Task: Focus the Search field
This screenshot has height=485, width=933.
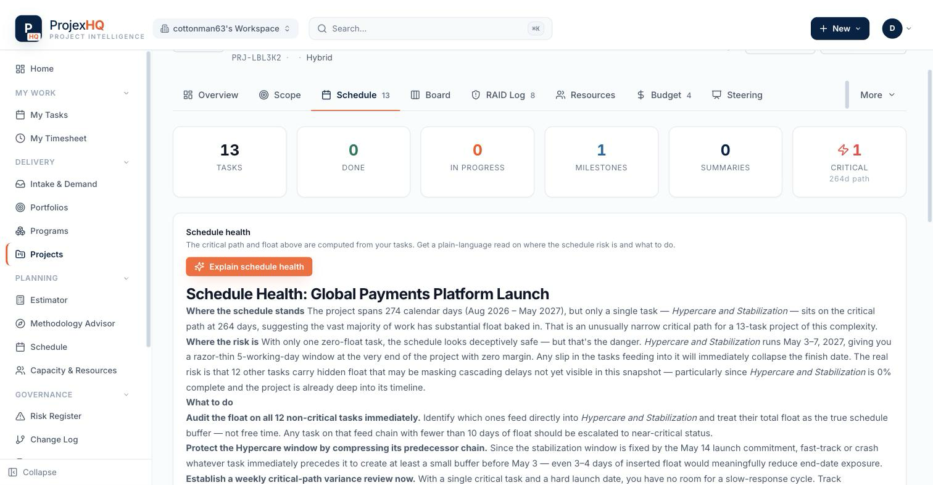Action: point(431,28)
